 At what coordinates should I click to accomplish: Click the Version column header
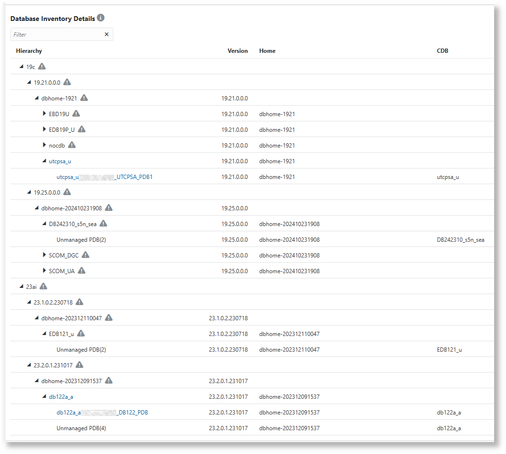tap(238, 50)
